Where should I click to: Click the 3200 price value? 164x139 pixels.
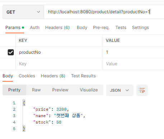[x=61, y=109]
